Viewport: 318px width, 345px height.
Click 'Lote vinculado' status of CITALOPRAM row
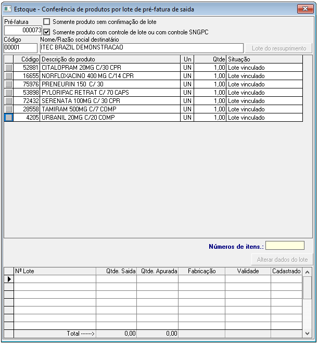tap(264, 68)
